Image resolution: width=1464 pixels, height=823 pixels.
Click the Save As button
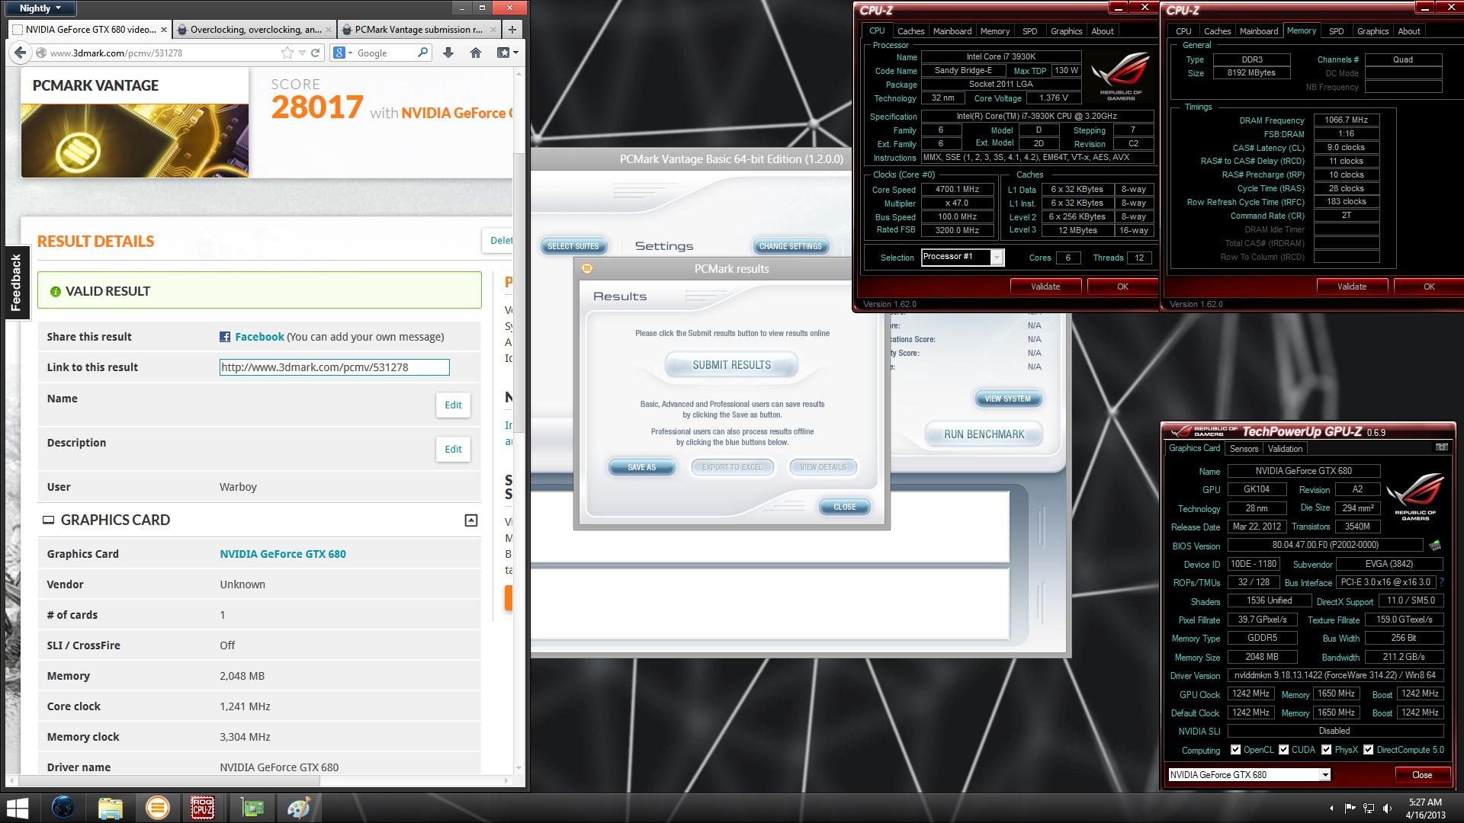point(641,467)
